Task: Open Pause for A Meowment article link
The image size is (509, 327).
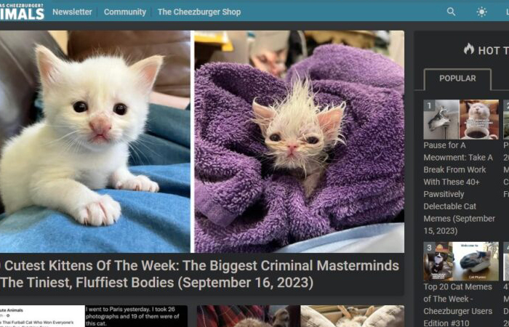Action: click(459, 187)
